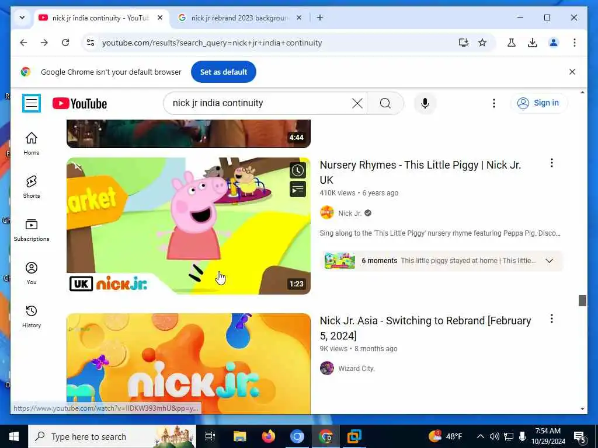The image size is (598, 448).
Task: Open the notifications action center
Action: [x=579, y=436]
